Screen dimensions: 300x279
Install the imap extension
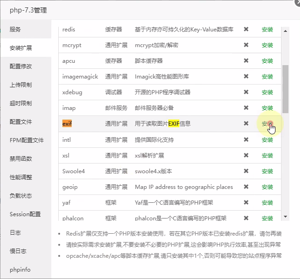click(267, 108)
